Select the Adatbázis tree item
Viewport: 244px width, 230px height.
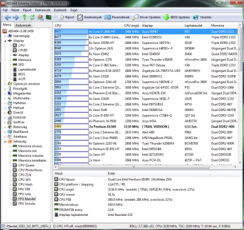pyautogui.click(x=17, y=137)
